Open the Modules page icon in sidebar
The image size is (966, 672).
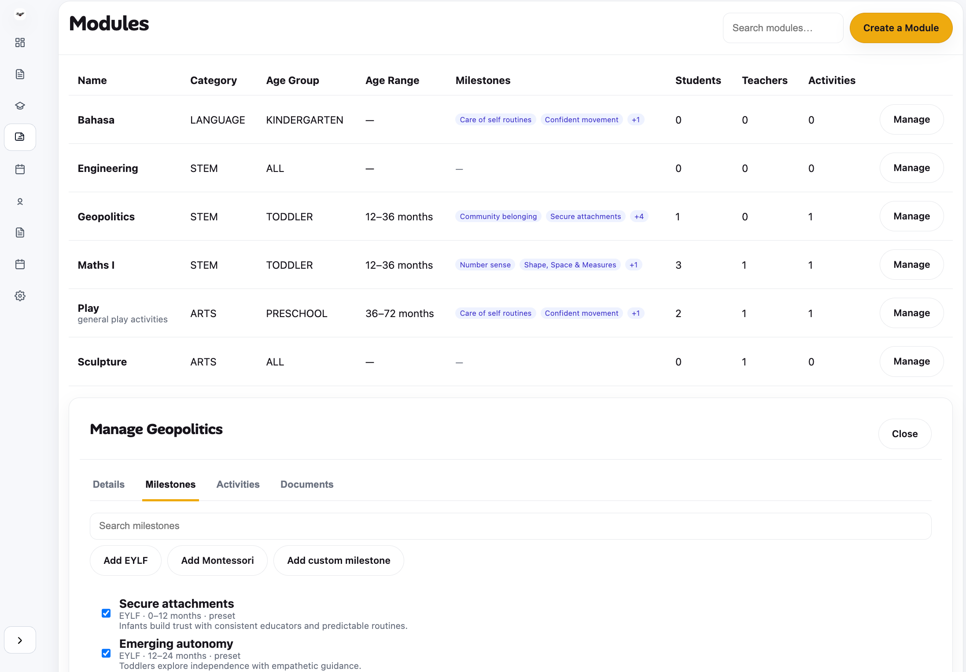pos(19,137)
